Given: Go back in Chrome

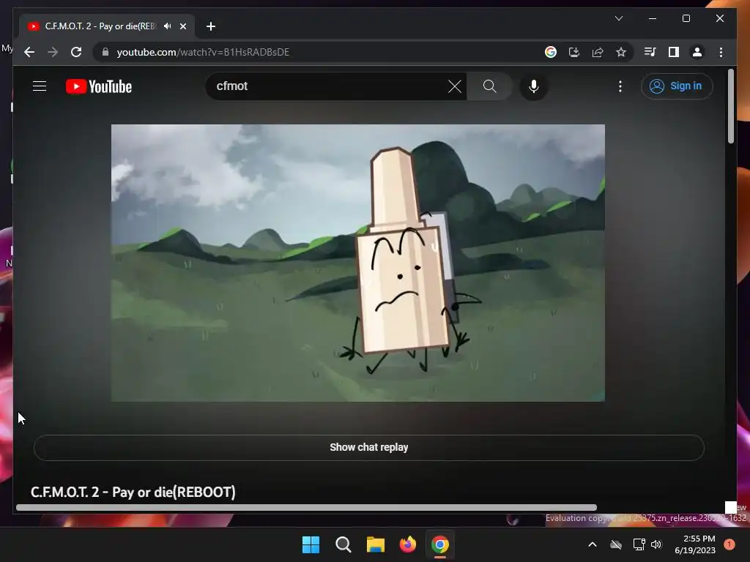Looking at the screenshot, I should 29,52.
